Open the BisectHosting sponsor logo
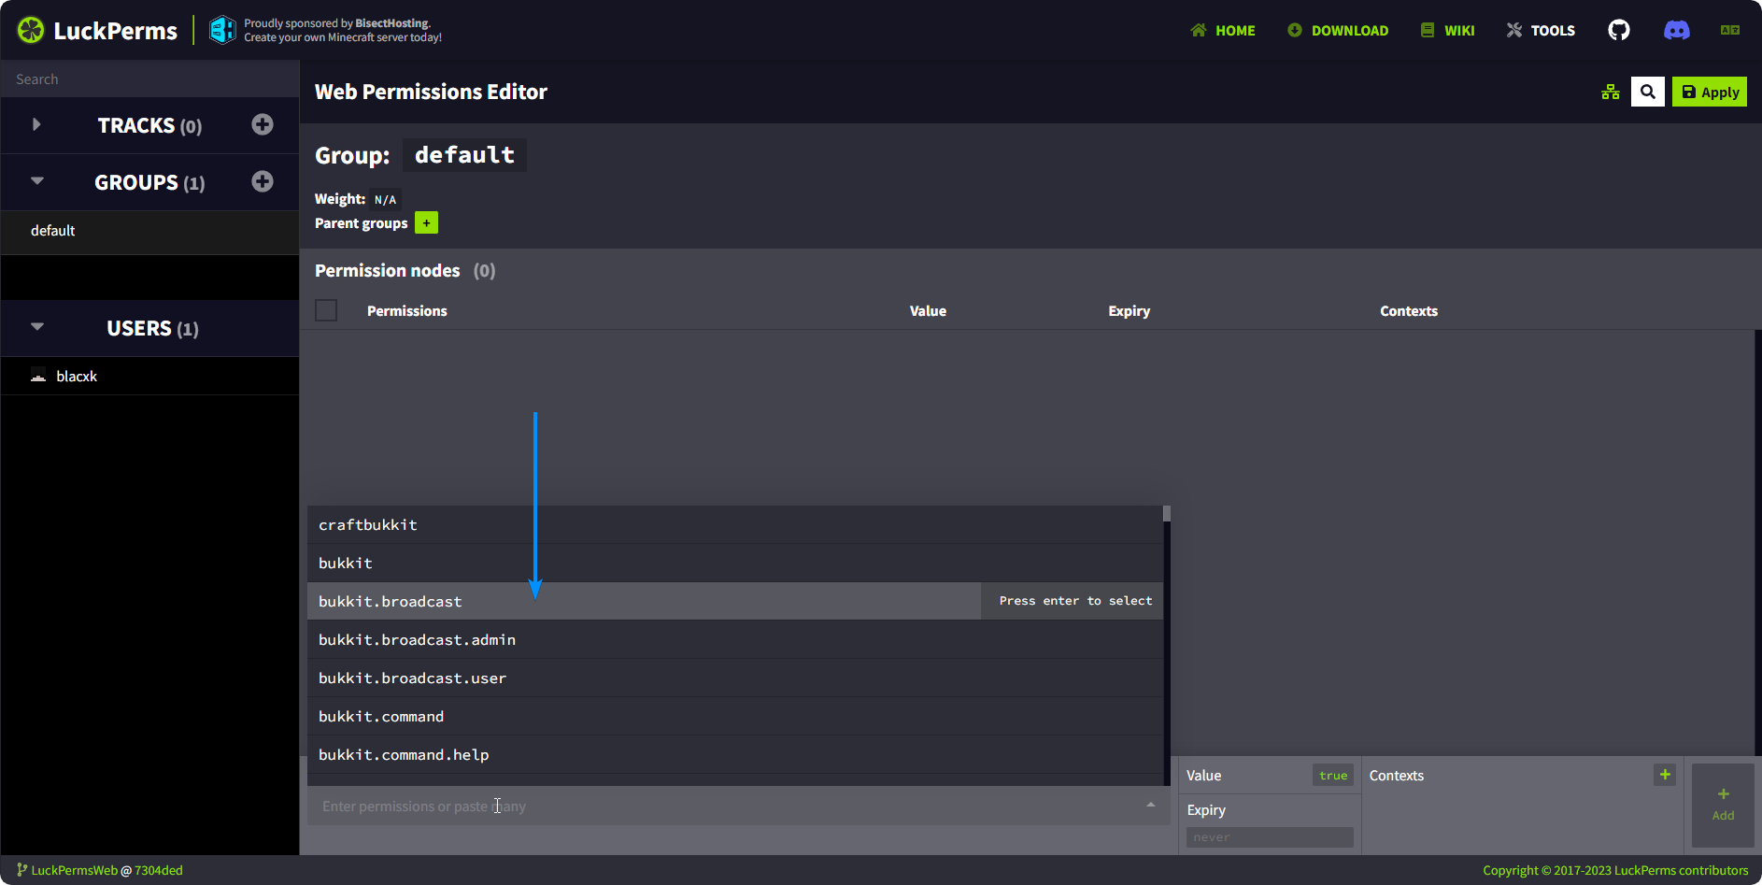The height and width of the screenshot is (885, 1762). (x=222, y=30)
